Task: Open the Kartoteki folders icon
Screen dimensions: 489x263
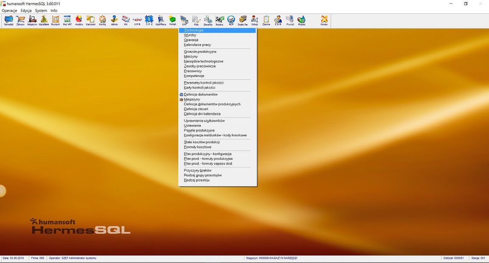Action: point(91,20)
